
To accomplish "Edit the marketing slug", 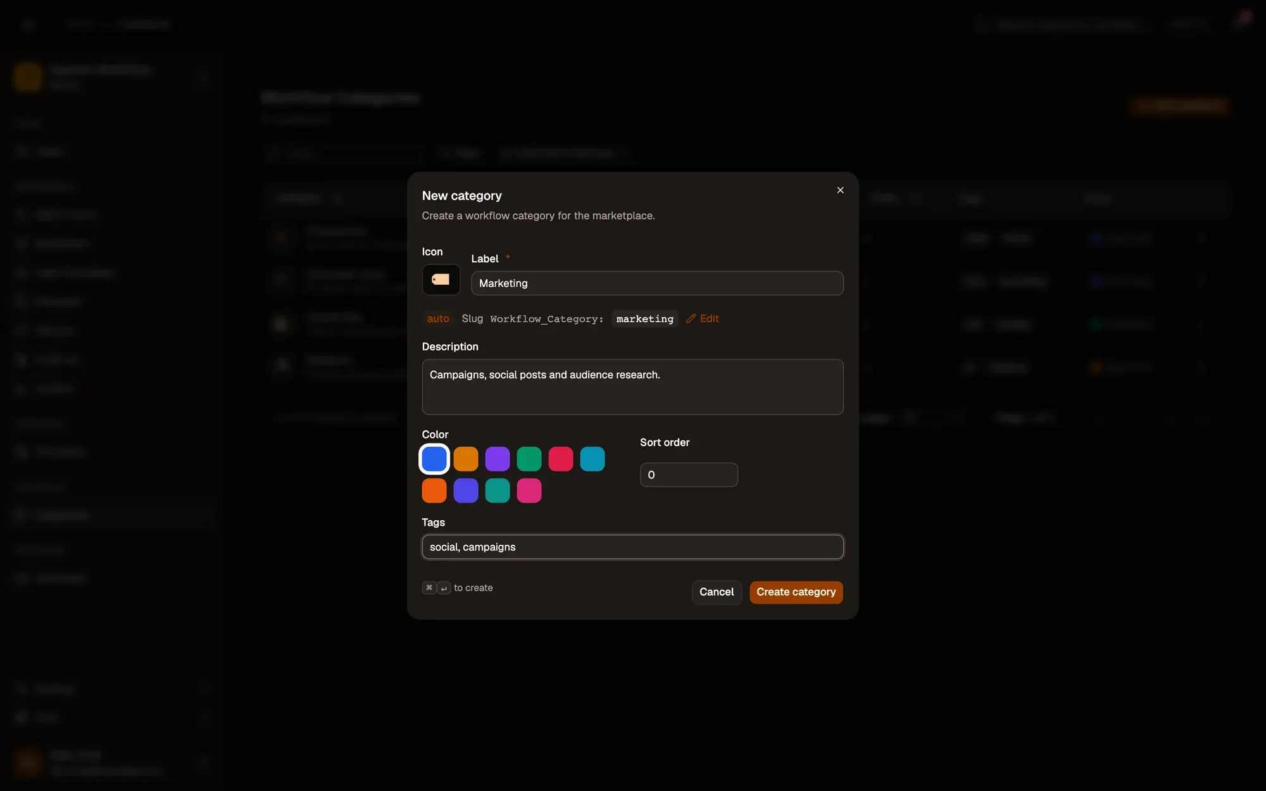I will point(703,318).
